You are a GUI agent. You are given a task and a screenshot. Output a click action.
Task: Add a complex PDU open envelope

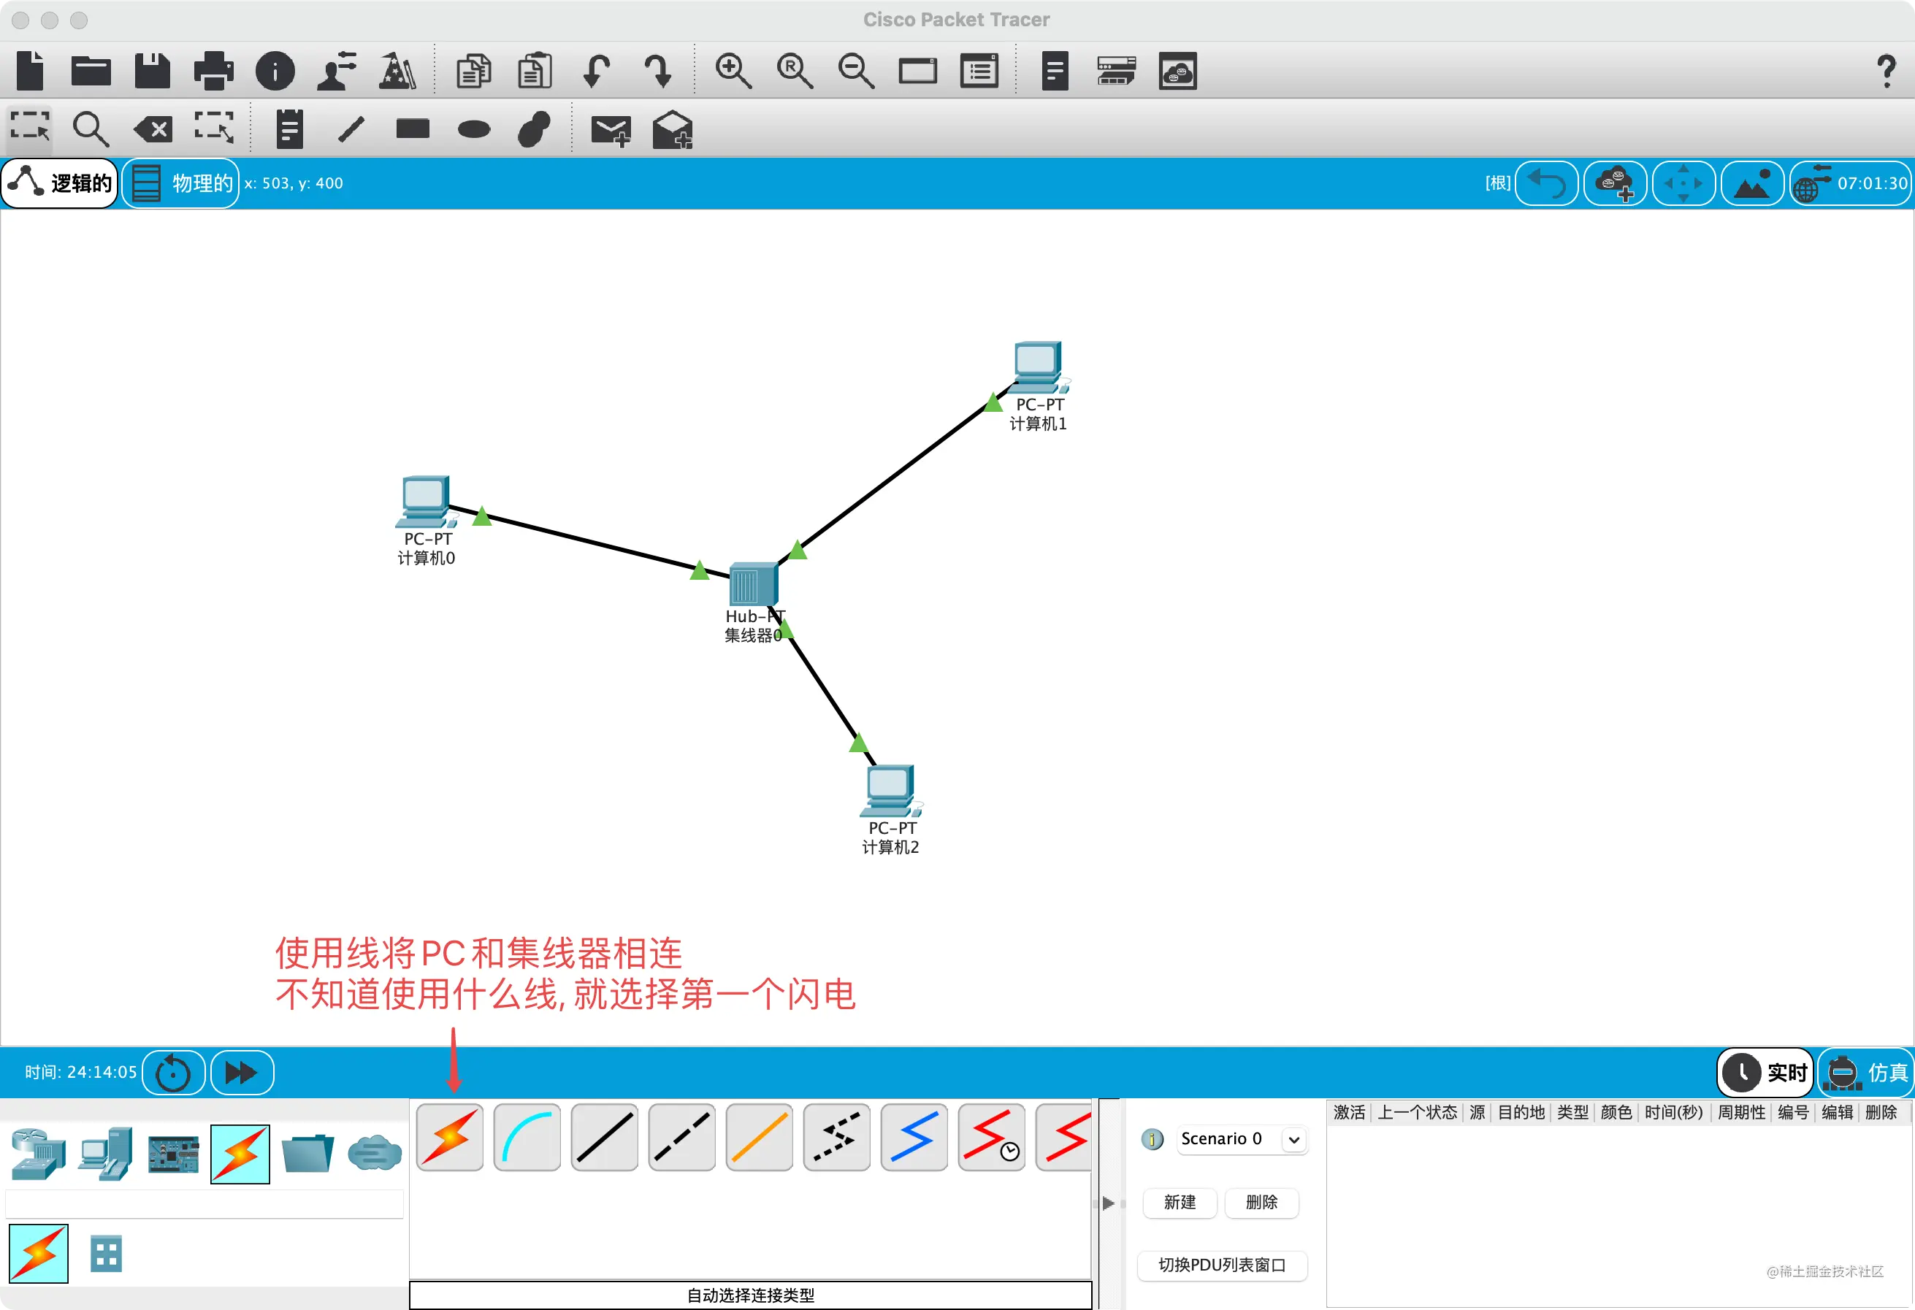pos(673,129)
